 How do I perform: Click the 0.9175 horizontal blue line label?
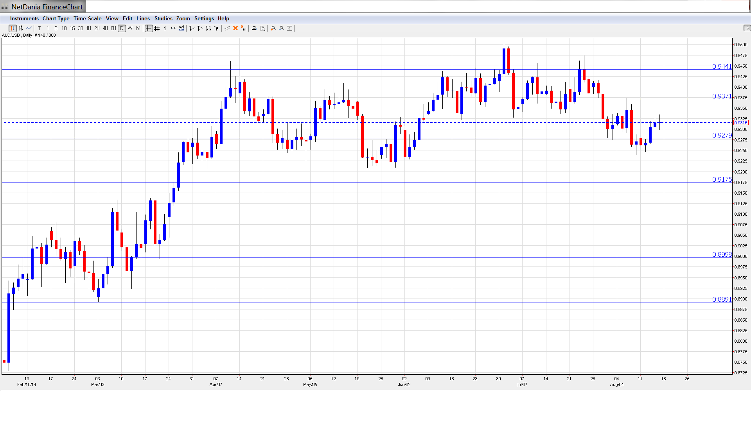(722, 179)
